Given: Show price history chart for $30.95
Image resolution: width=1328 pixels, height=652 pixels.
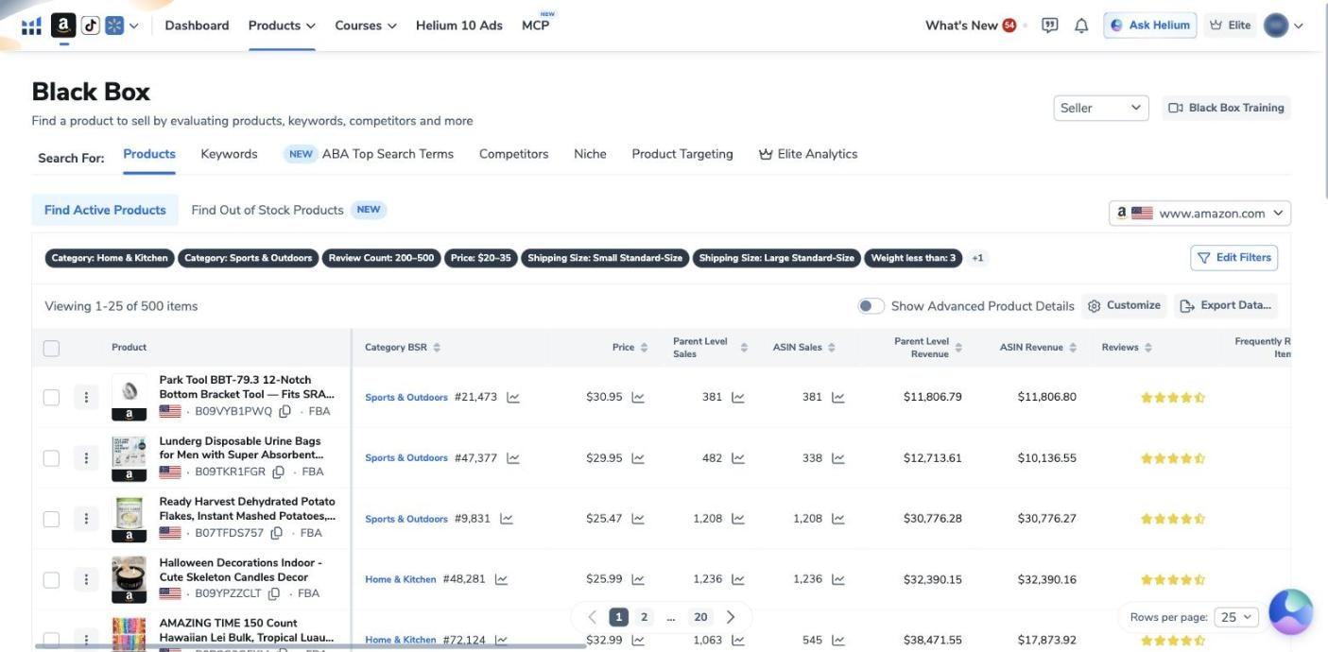Looking at the screenshot, I should click(638, 397).
